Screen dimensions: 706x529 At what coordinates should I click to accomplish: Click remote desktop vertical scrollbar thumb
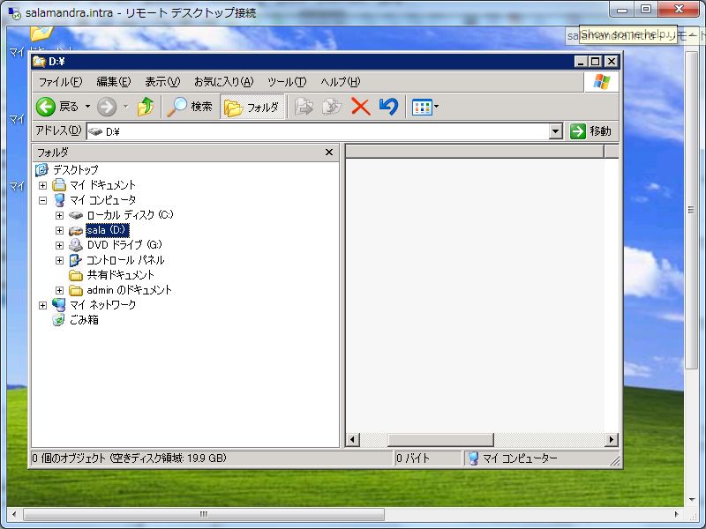pyautogui.click(x=691, y=210)
